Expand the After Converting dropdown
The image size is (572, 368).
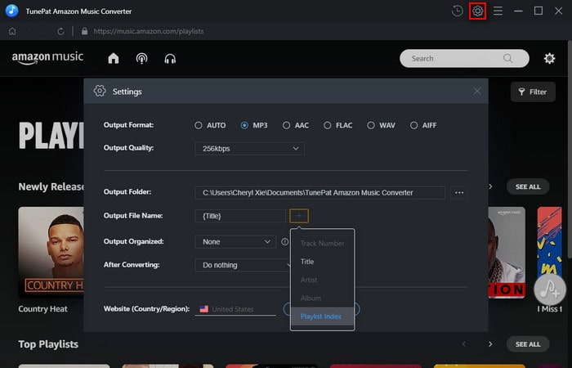[245, 266]
